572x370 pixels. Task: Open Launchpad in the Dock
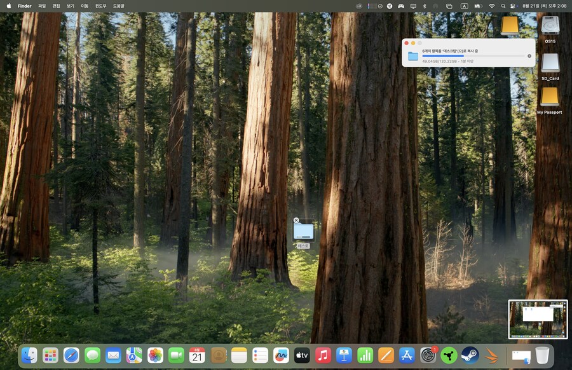[50, 355]
